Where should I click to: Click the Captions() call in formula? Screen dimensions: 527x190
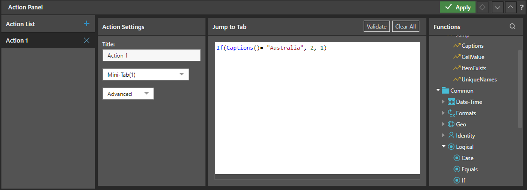pos(243,48)
